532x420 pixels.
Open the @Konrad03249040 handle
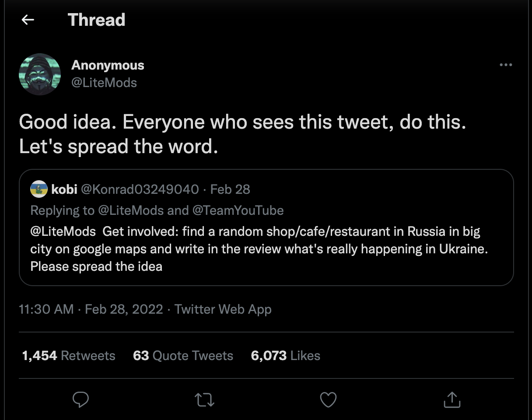[x=140, y=189]
